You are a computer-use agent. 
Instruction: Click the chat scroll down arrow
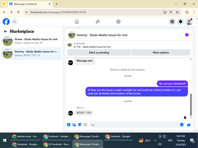click(191, 118)
